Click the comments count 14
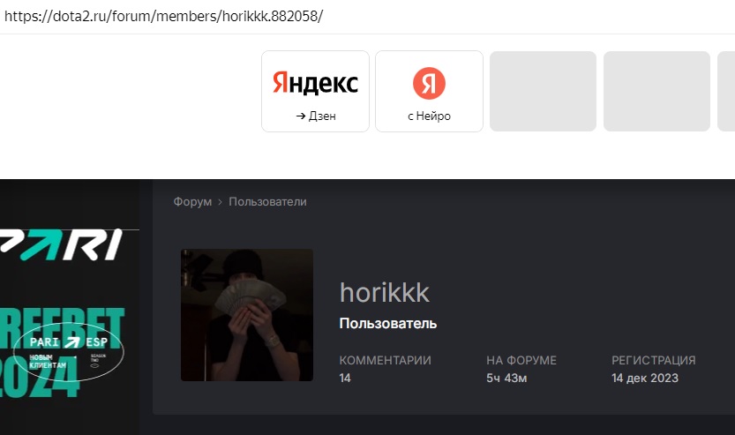The width and height of the screenshot is (735, 435). (345, 378)
